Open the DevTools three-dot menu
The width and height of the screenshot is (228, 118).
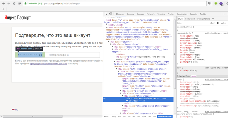click(x=224, y=14)
